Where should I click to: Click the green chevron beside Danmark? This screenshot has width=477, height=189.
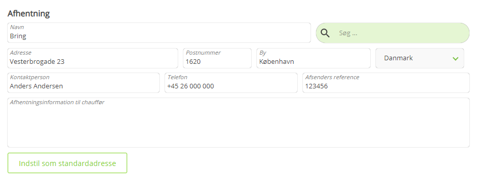pyautogui.click(x=456, y=58)
